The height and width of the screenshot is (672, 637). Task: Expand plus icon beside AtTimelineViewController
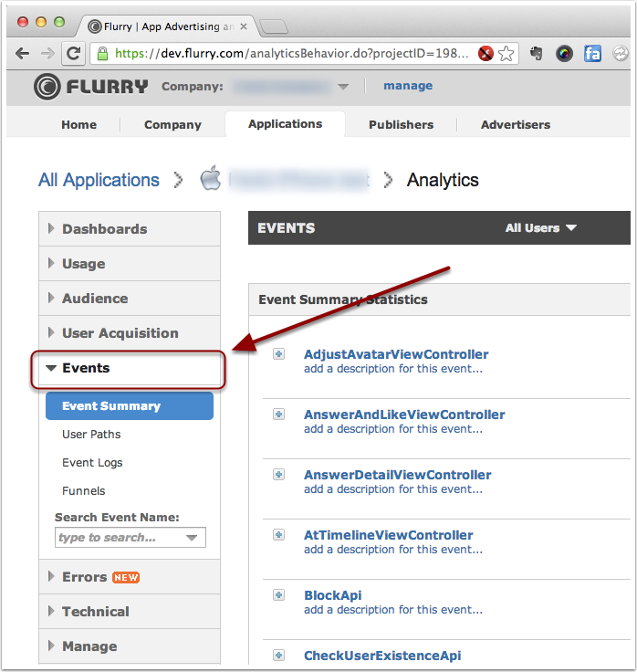pos(279,535)
